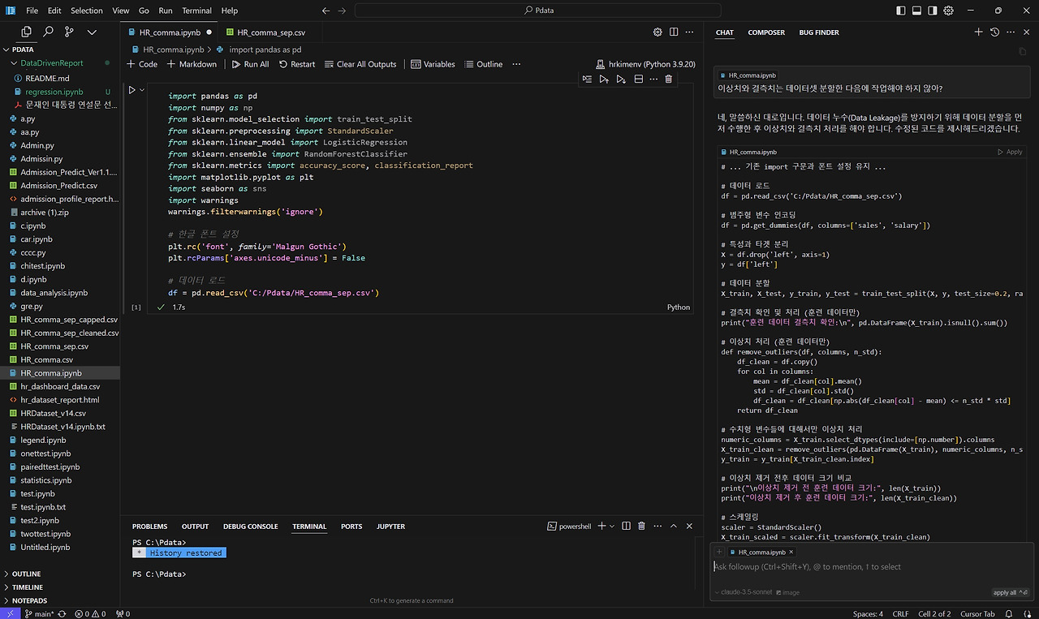Switch to the COMPOSER tab
This screenshot has width=1039, height=619.
click(x=765, y=32)
